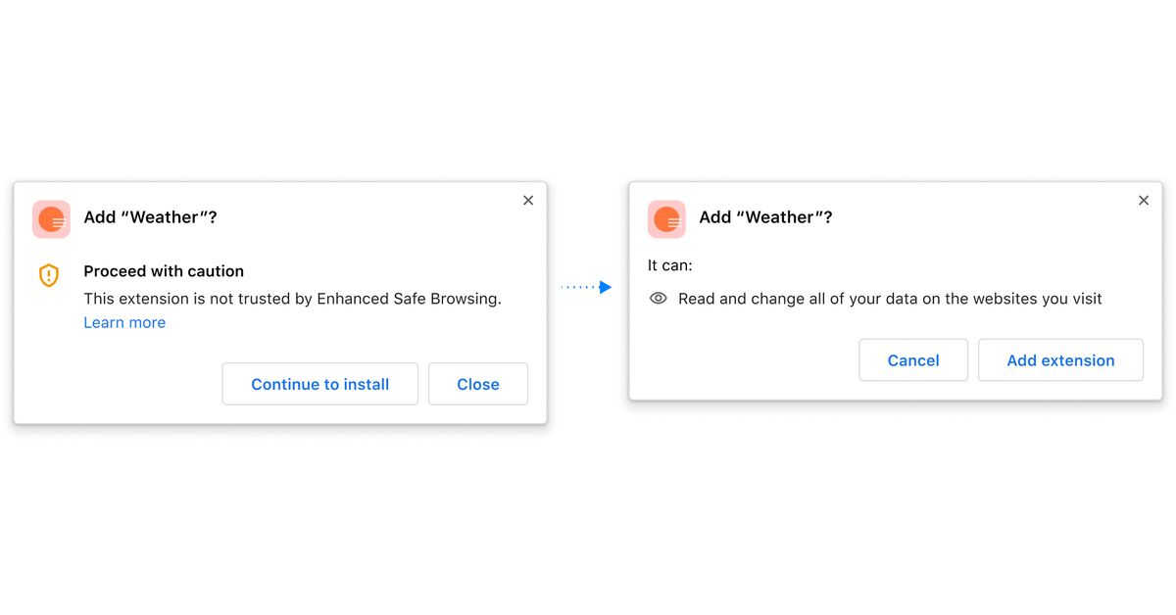The height and width of the screenshot is (615, 1176).
Task: Click the Add "Weather"? title in the permissions dialog
Action: (765, 217)
